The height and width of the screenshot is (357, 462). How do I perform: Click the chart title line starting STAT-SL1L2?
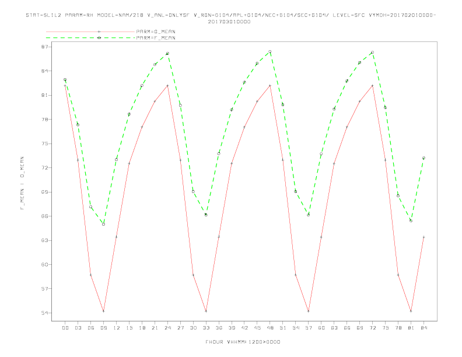coord(230,15)
